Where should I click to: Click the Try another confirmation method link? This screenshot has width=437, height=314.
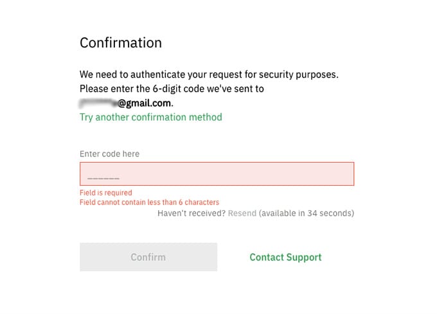[150, 117]
